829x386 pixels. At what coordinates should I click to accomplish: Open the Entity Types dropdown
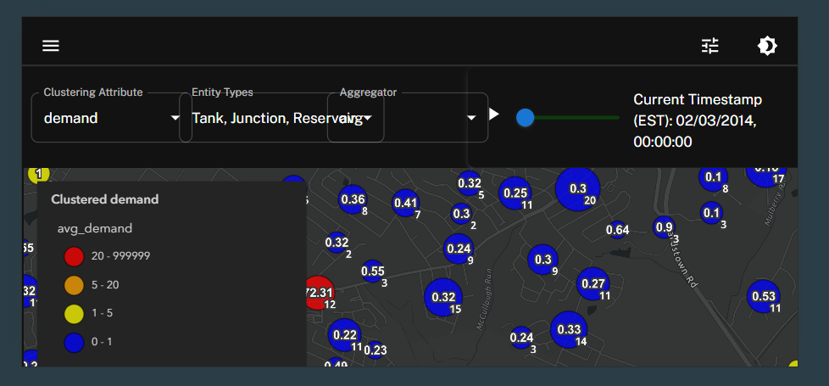click(x=281, y=118)
